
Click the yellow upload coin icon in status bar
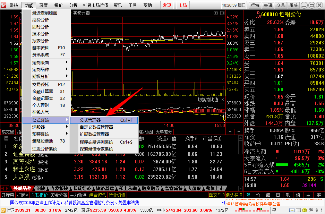(305, 210)
